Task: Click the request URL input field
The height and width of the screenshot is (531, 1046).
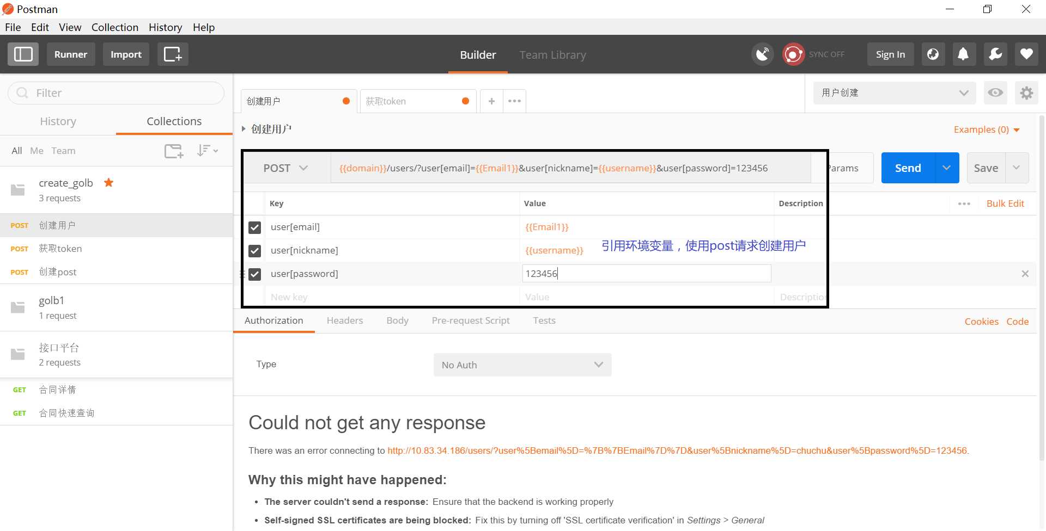Action: (x=570, y=168)
